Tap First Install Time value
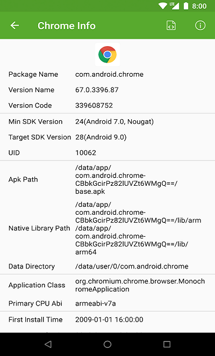 [x=109, y=319]
